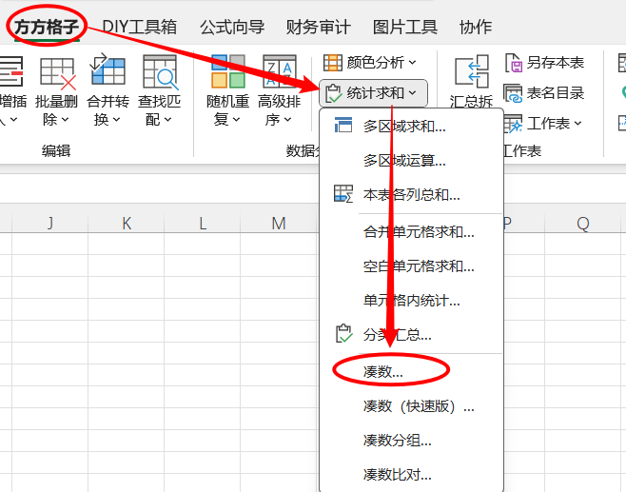Open the 统计求和 dropdown chevron
Viewport: 626px width, 492px height.
tap(412, 93)
